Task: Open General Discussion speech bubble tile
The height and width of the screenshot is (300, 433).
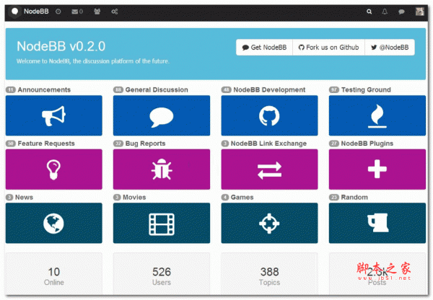Action: point(162,115)
